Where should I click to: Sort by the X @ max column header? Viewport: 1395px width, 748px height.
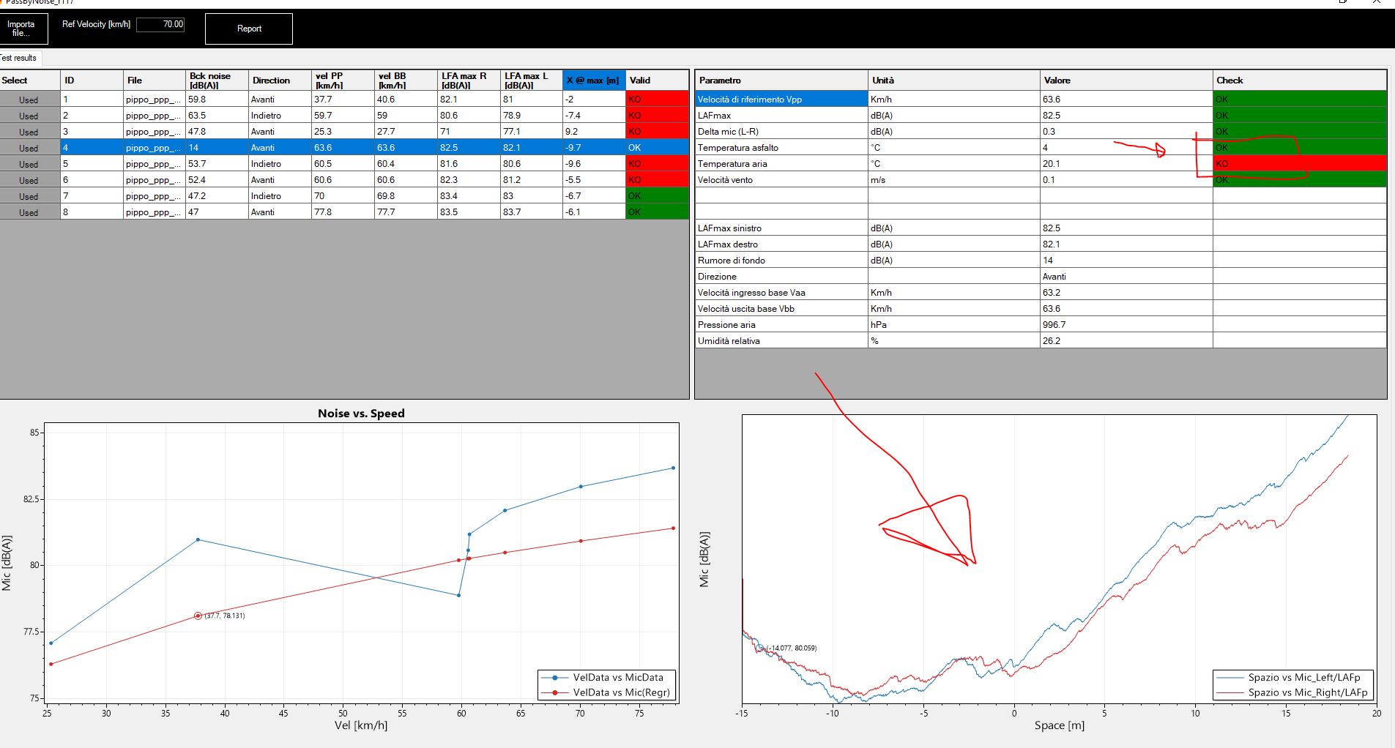tap(592, 81)
